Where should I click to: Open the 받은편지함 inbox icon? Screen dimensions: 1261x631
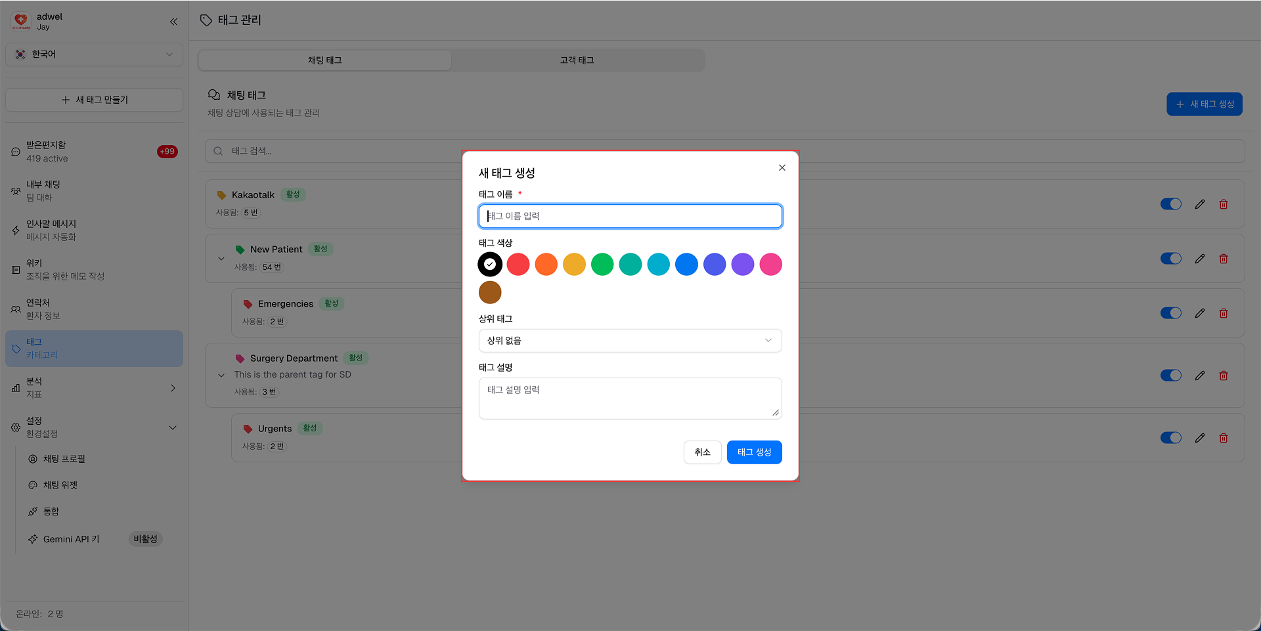coord(16,151)
